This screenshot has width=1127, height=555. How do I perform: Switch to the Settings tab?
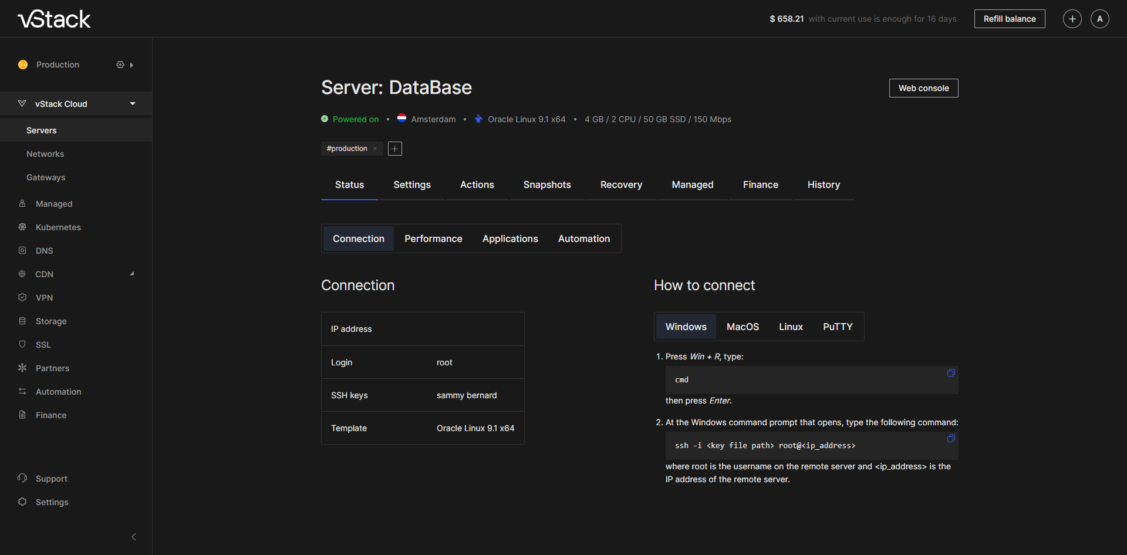point(412,184)
